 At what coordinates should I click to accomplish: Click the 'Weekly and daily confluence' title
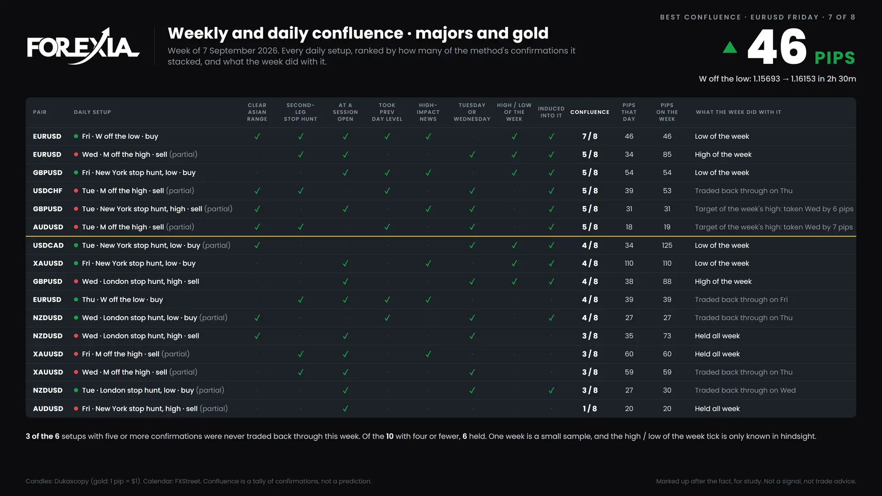358,33
